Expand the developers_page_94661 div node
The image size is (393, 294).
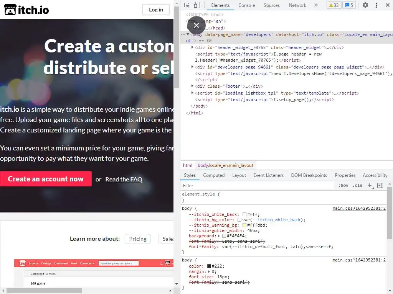[192, 67]
